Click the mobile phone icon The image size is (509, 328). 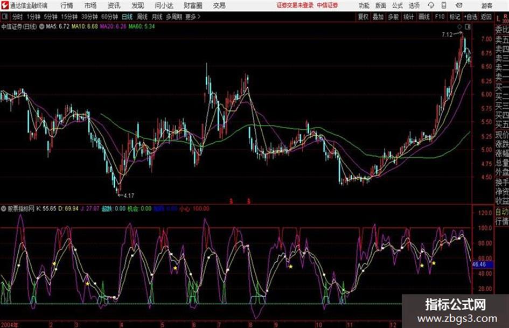pos(444,5)
